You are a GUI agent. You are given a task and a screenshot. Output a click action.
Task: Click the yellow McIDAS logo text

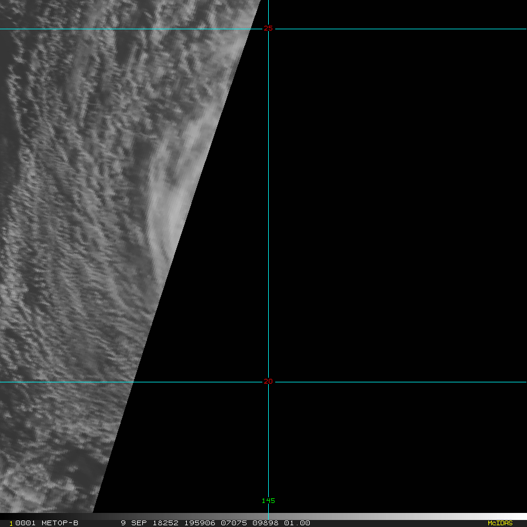[499, 523]
